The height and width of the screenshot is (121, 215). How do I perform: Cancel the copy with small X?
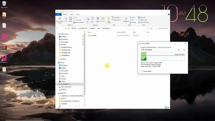pos(184,50)
